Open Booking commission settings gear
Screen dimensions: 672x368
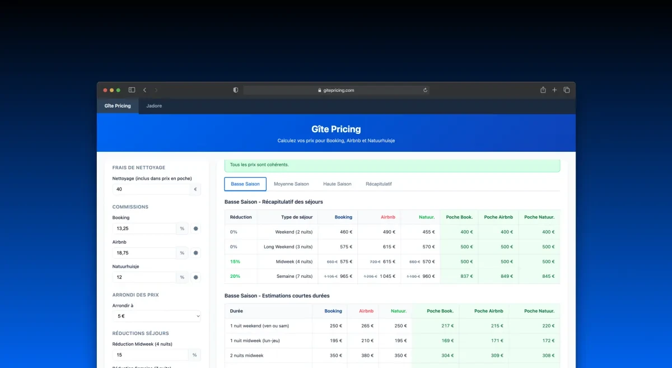tap(195, 229)
